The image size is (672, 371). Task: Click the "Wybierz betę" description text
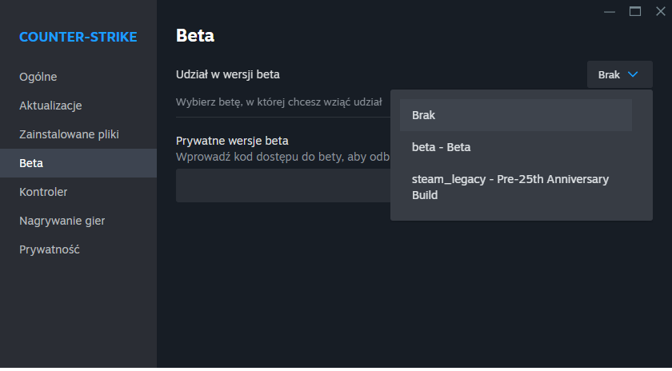pos(278,102)
